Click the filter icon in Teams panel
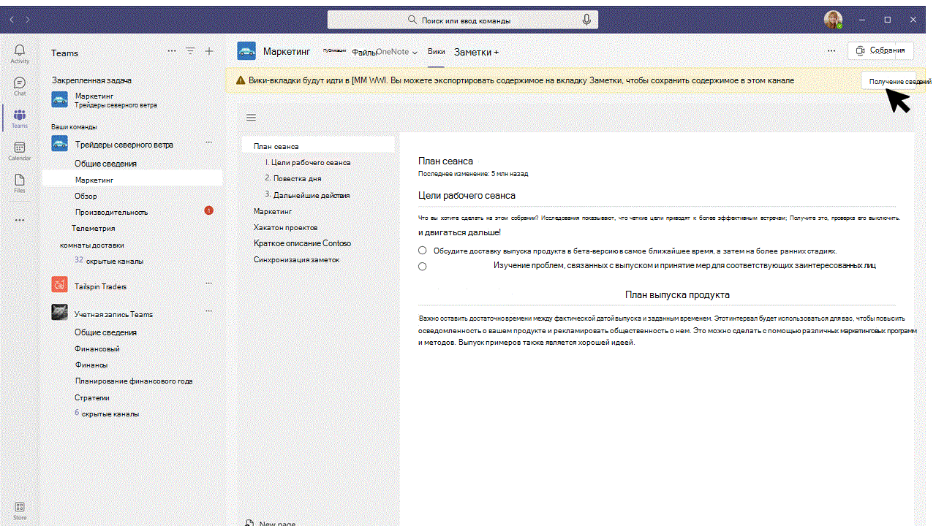The image size is (936, 526). (x=190, y=51)
